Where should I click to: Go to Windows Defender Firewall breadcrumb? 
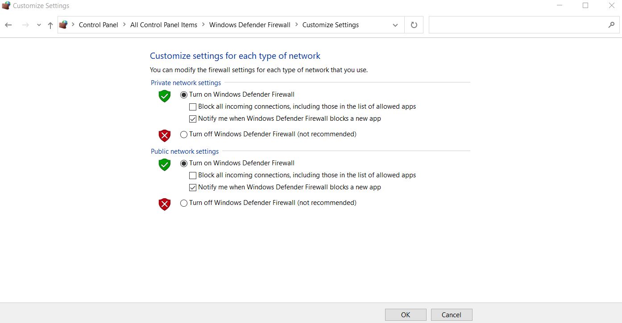tap(250, 25)
